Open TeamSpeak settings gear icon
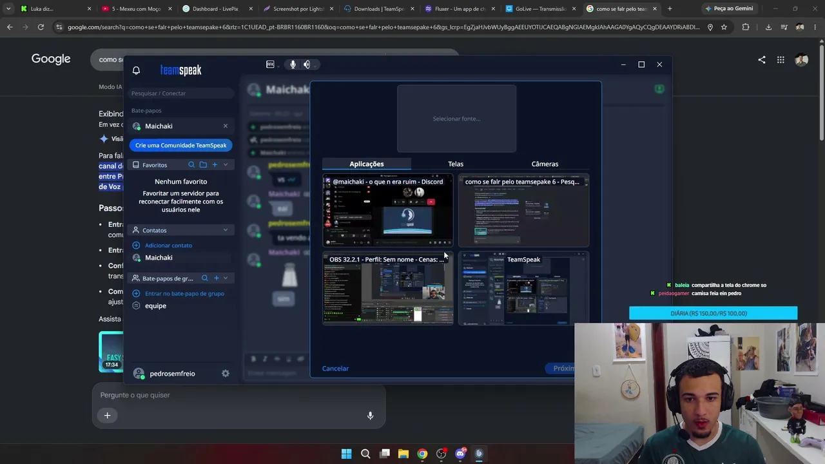The image size is (825, 464). pyautogui.click(x=226, y=374)
